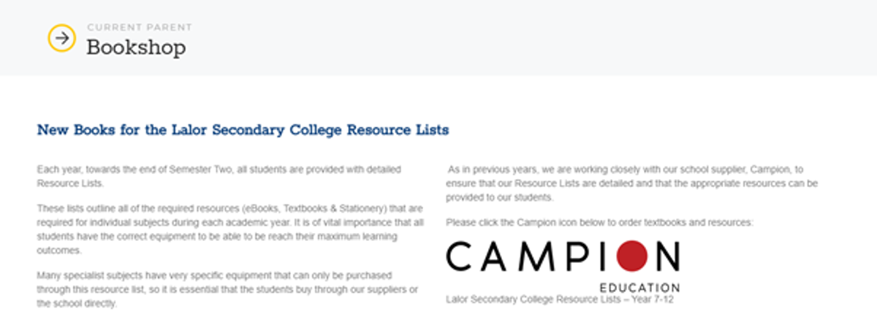Screen dimensions: 877x336
Task: Click paragraph starting Many specialist subjects
Action: click(227, 289)
